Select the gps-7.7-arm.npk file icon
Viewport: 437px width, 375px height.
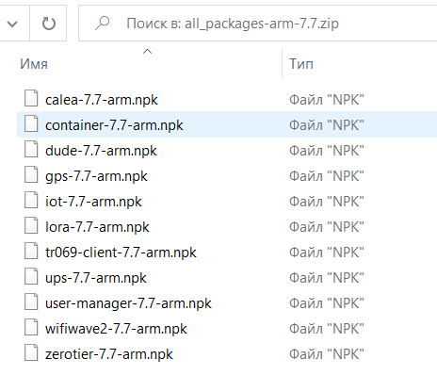tap(31, 174)
